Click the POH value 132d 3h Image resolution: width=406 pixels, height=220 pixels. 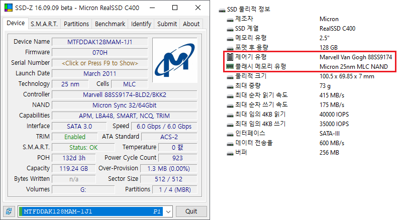(x=74, y=158)
